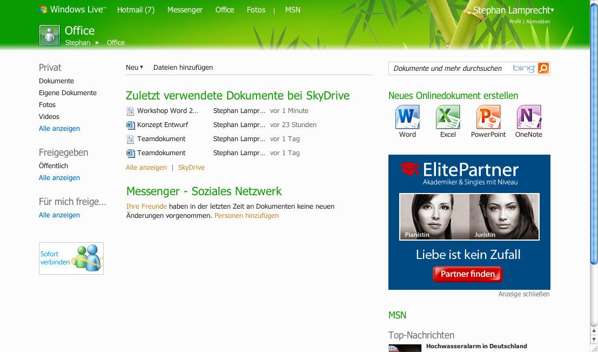
Task: Open Fotos in the top navigation
Action: (x=256, y=10)
